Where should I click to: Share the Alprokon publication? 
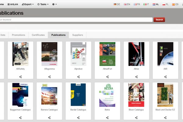[78, 77]
